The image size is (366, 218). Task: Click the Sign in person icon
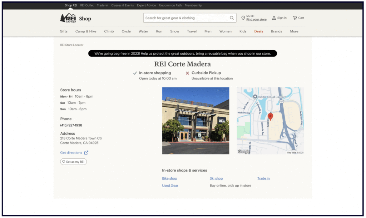274,18
